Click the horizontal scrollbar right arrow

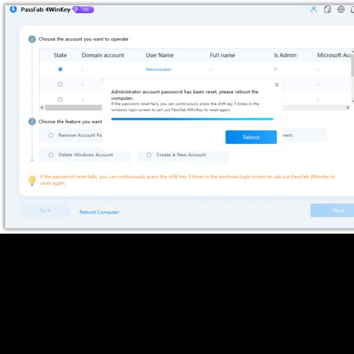coord(348,107)
